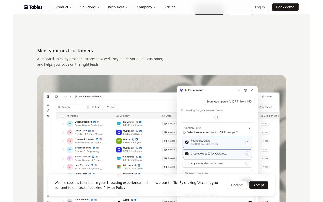Accept the cookie consent
Screen dimensions: 323x202
(259, 185)
